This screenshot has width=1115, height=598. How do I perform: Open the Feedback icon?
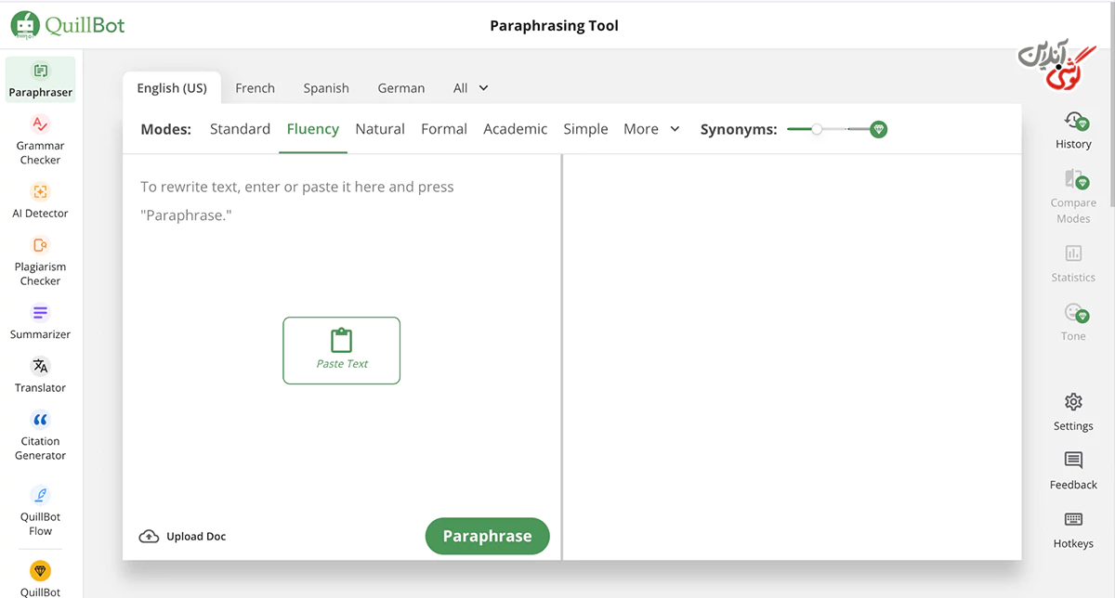pos(1073,461)
